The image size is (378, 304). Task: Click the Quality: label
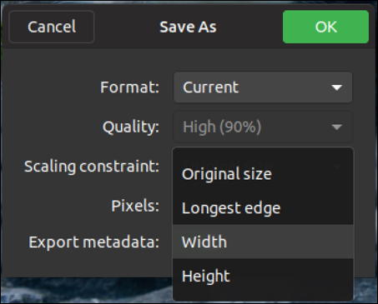(x=131, y=127)
